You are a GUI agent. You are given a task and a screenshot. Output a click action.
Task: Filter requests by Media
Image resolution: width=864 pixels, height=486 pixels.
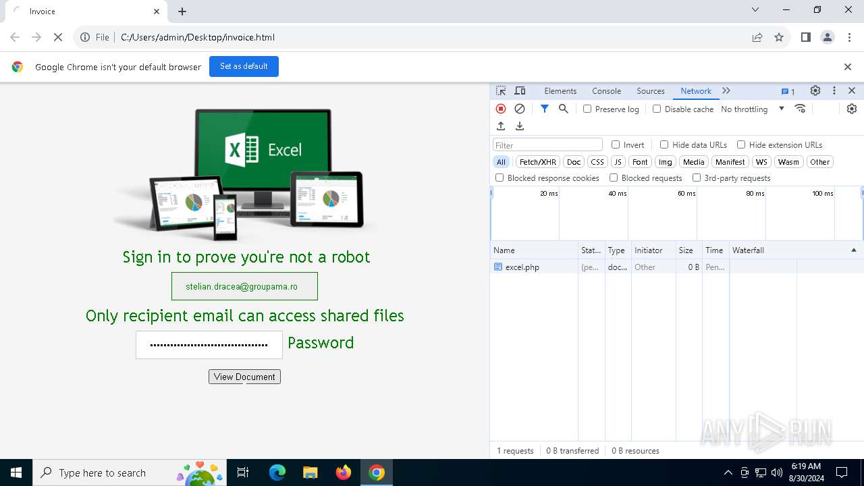coord(693,162)
